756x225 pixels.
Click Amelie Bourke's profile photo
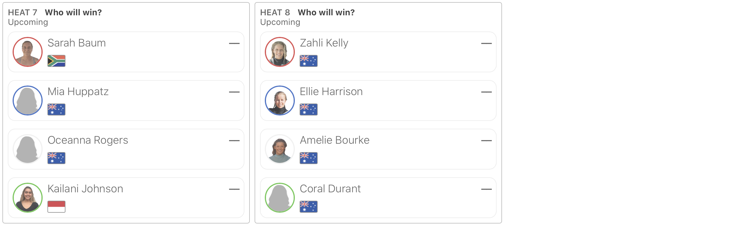280,149
